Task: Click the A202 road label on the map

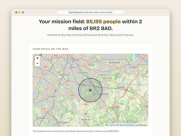Action: coord(56,56)
